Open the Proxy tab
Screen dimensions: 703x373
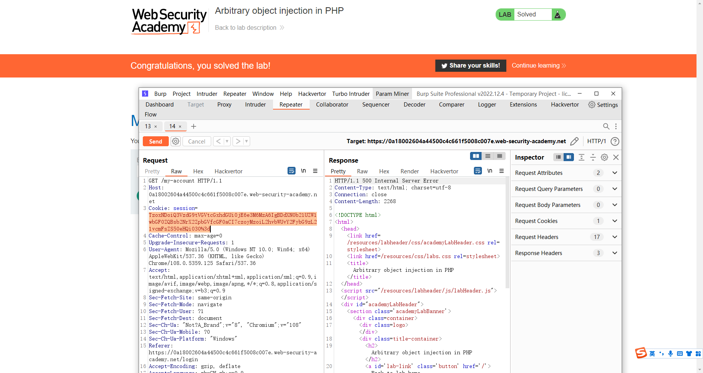(224, 105)
